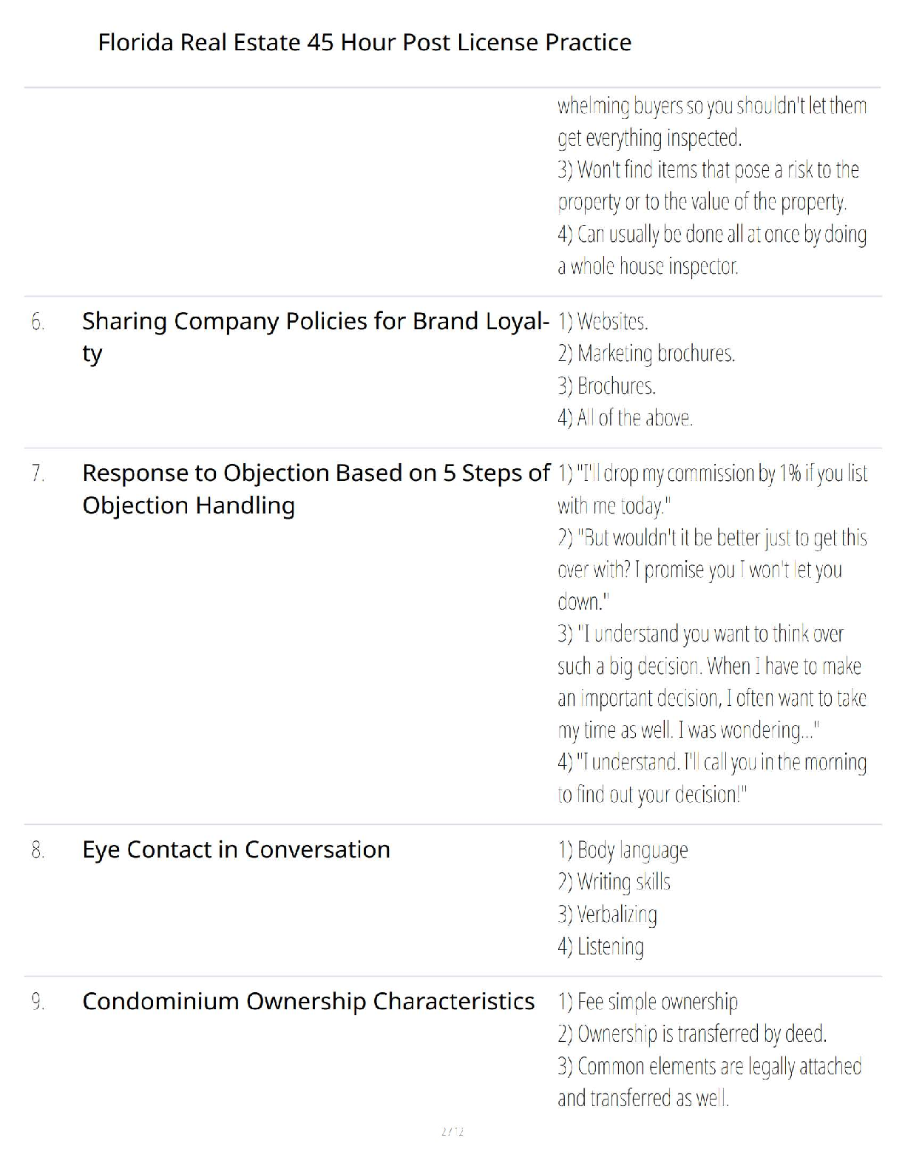Click the page number at the bottom

[x=452, y=1131]
